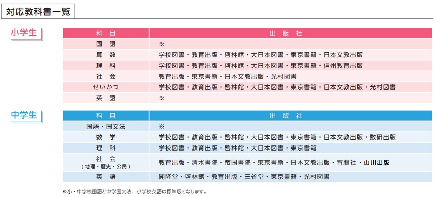Select the pink 小学生 section label
435x197 pixels.
(x=24, y=33)
